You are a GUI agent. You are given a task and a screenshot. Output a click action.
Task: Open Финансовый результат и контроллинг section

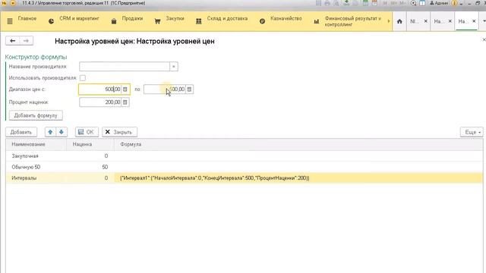(x=353, y=21)
